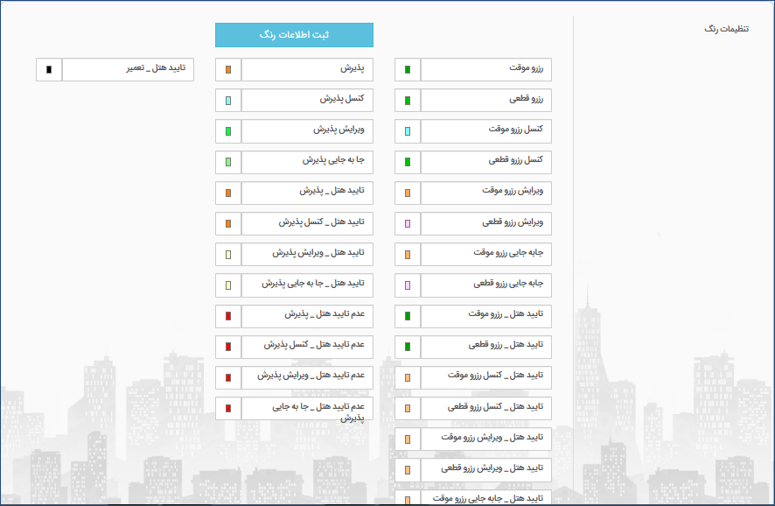Click the تنظیمات رنگ heading

click(727, 29)
